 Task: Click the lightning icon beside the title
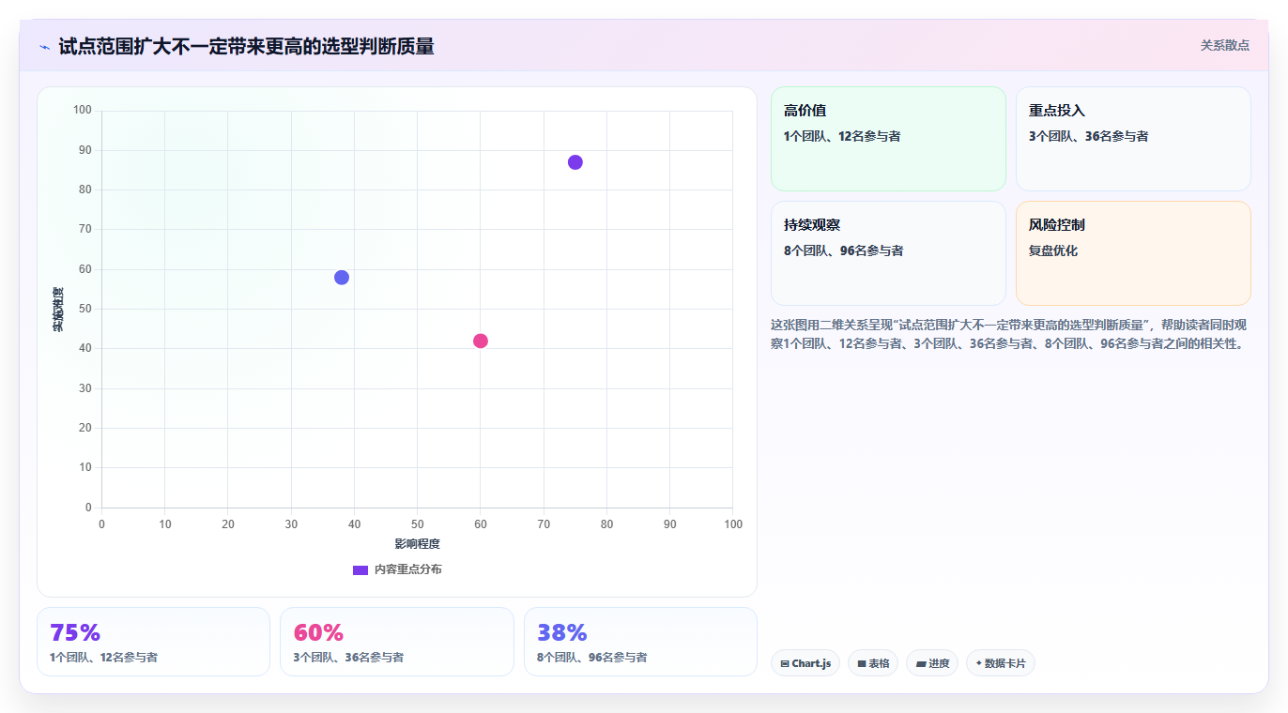click(44, 47)
